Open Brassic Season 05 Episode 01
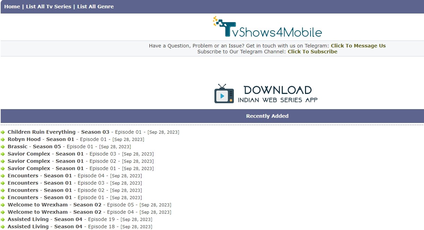Viewport: 424px width, 230px height. [x=51, y=147]
